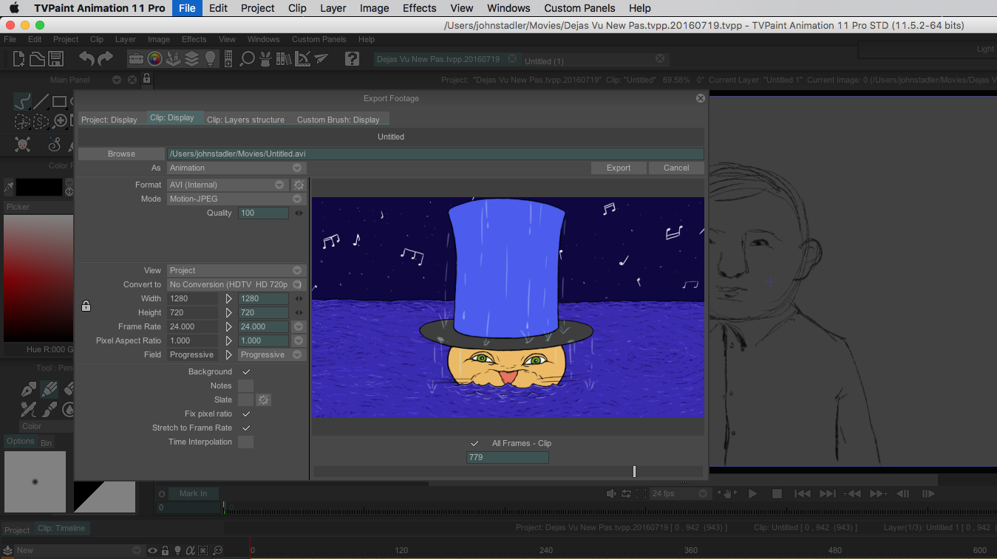Open the help question mark icon

tap(353, 58)
